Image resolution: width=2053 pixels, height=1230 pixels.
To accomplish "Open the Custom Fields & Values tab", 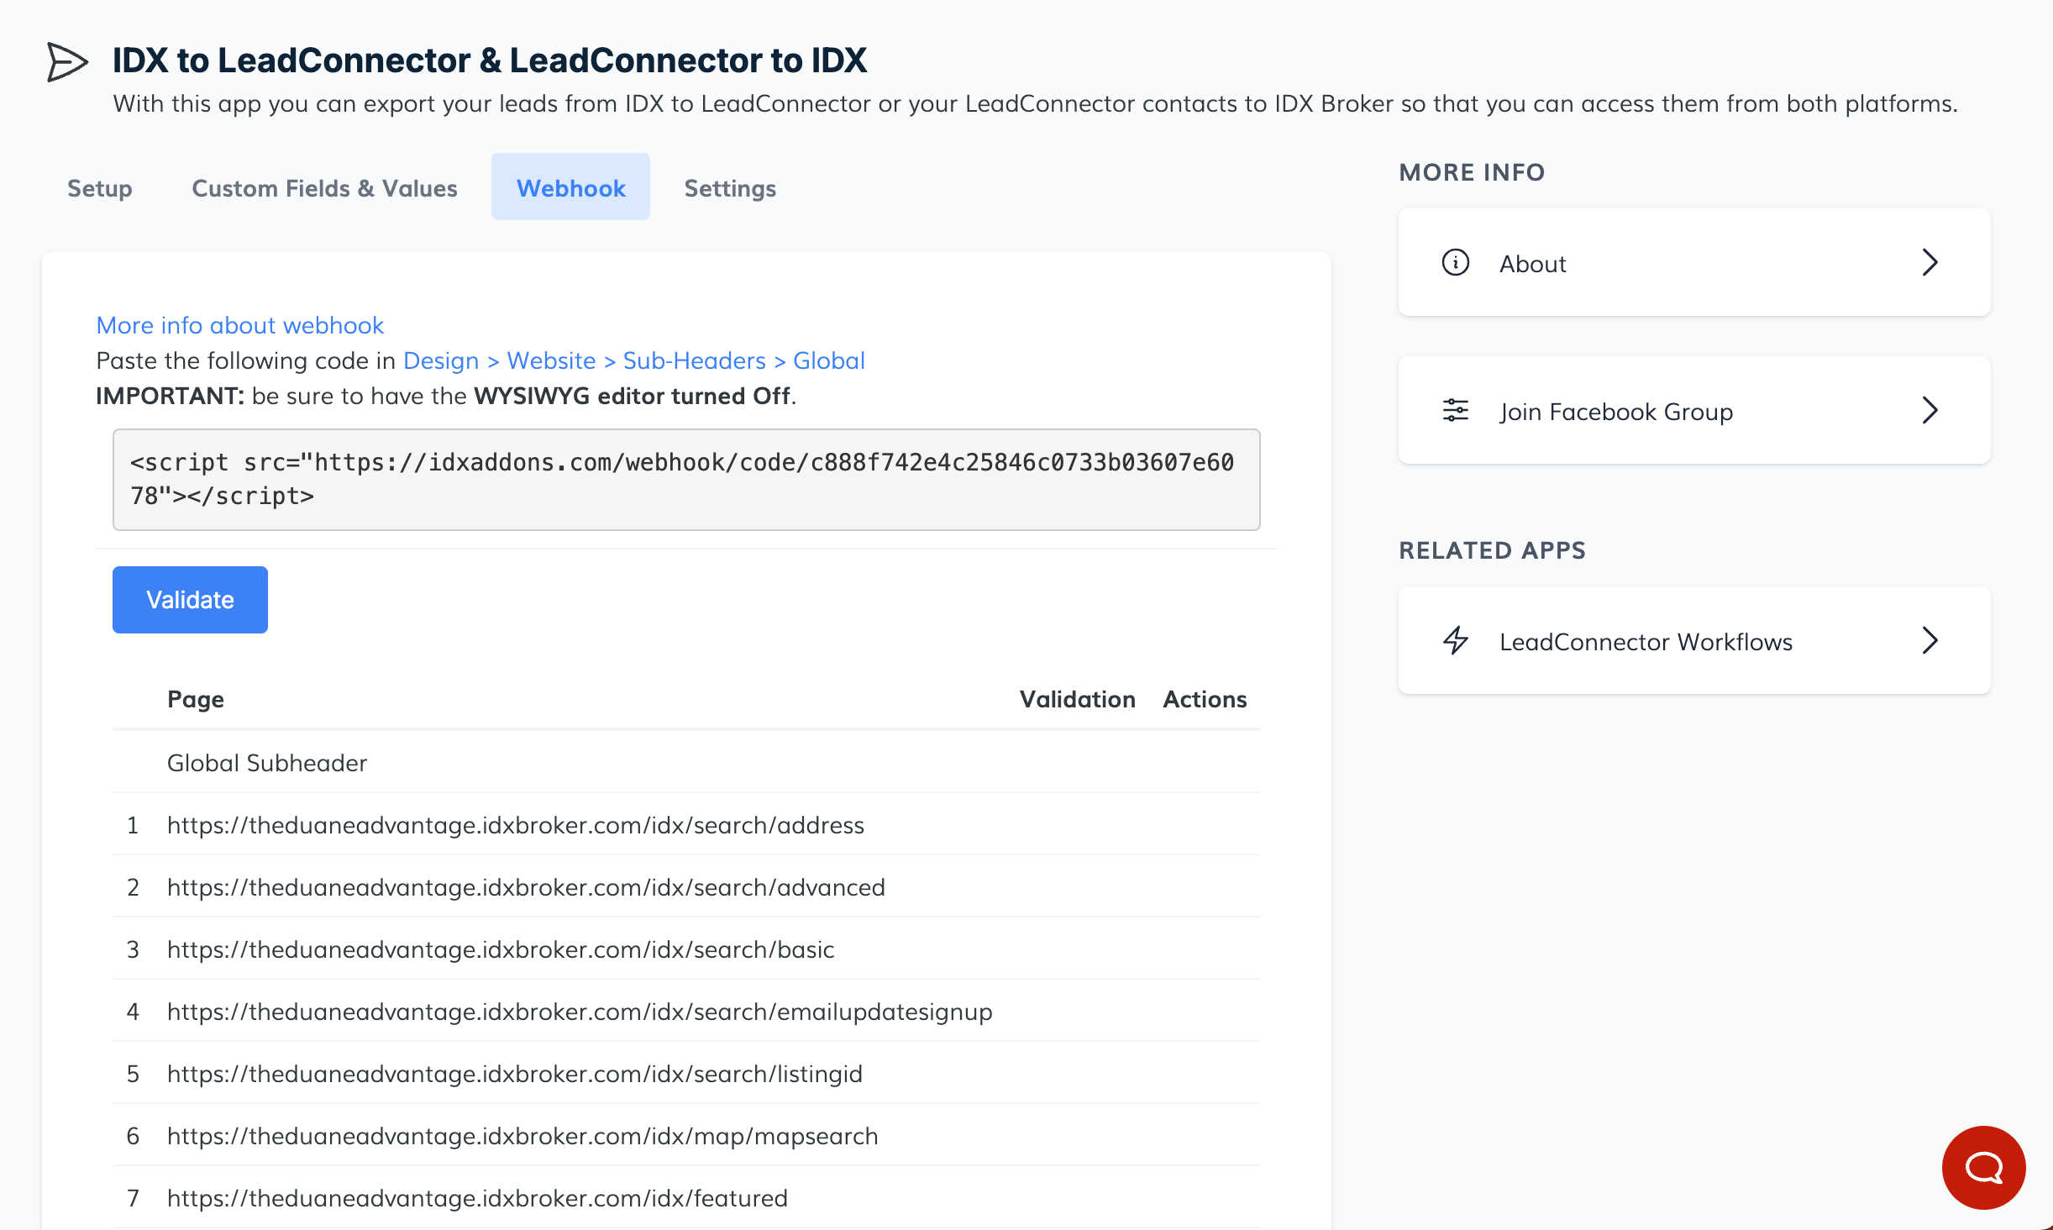I will (324, 188).
